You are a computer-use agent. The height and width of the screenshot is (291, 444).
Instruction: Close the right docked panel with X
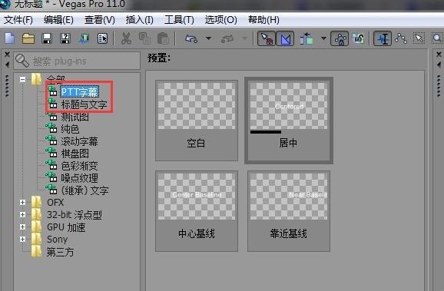[x=439, y=55]
